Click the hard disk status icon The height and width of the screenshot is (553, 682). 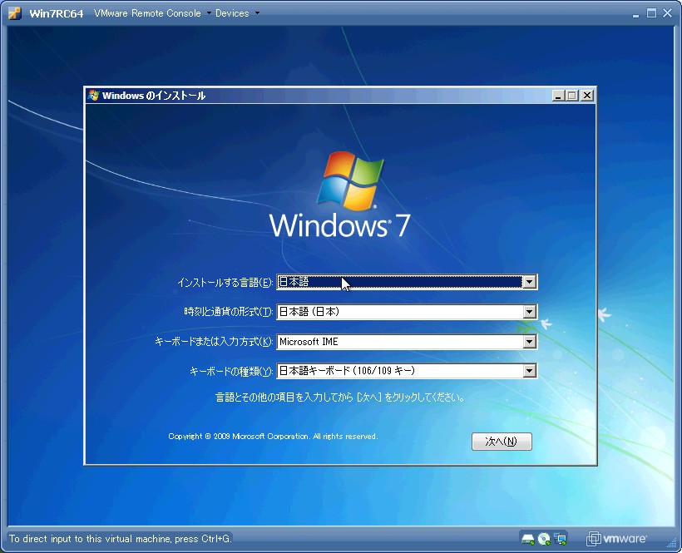click(527, 539)
